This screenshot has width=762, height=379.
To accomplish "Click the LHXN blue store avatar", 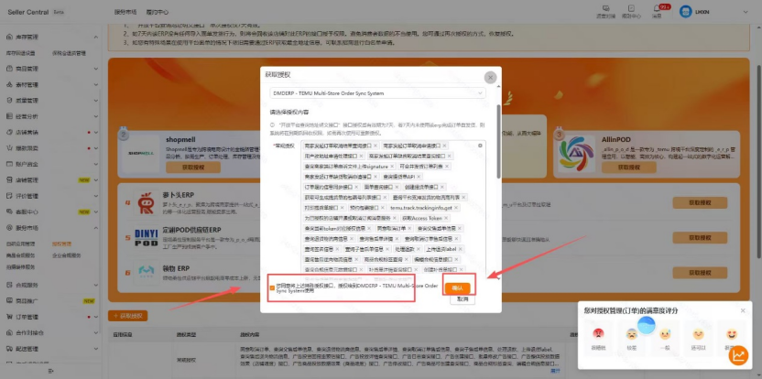I will [685, 11].
